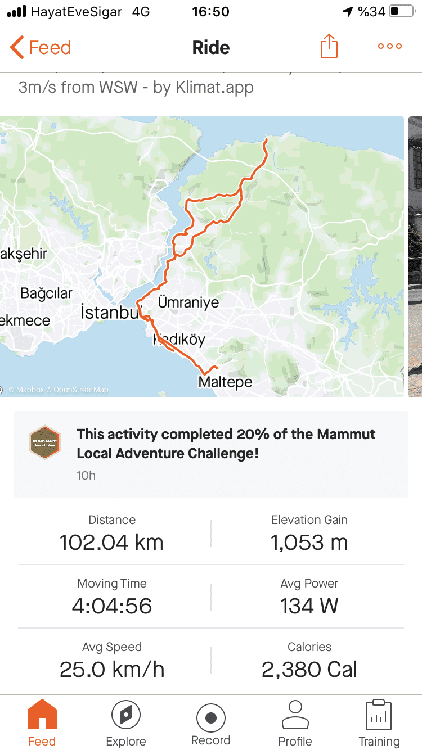
Task: Open the three-dot more options menu
Action: pyautogui.click(x=390, y=47)
